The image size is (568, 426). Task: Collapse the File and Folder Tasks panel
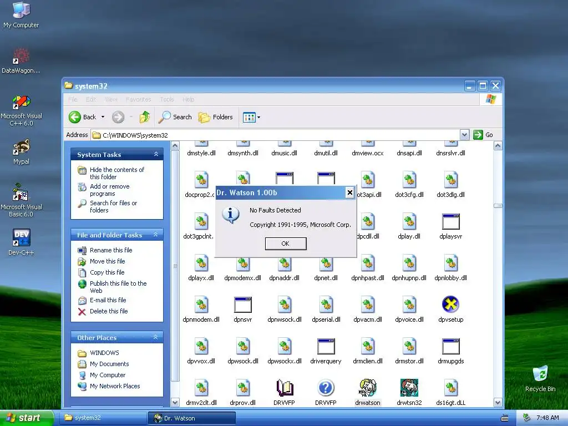tap(156, 235)
